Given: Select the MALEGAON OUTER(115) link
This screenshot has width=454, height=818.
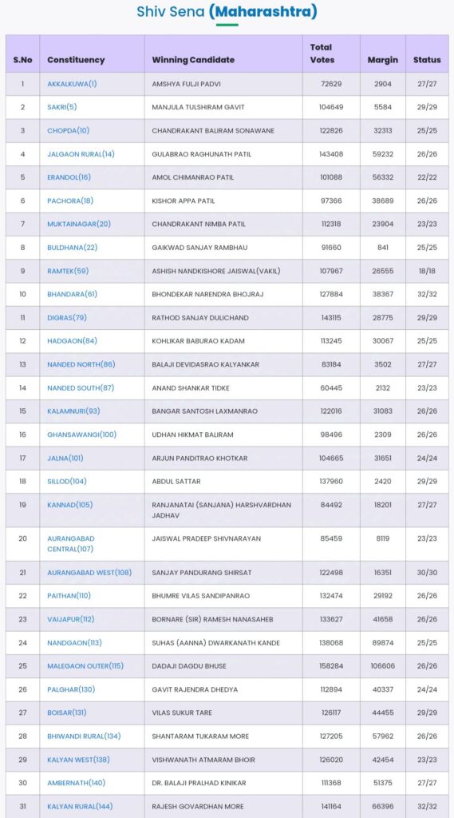Looking at the screenshot, I should [x=85, y=666].
